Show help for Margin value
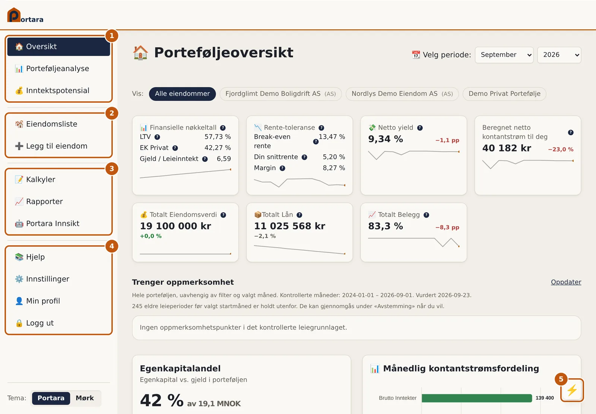Image resolution: width=596 pixels, height=414 pixels. 282,168
